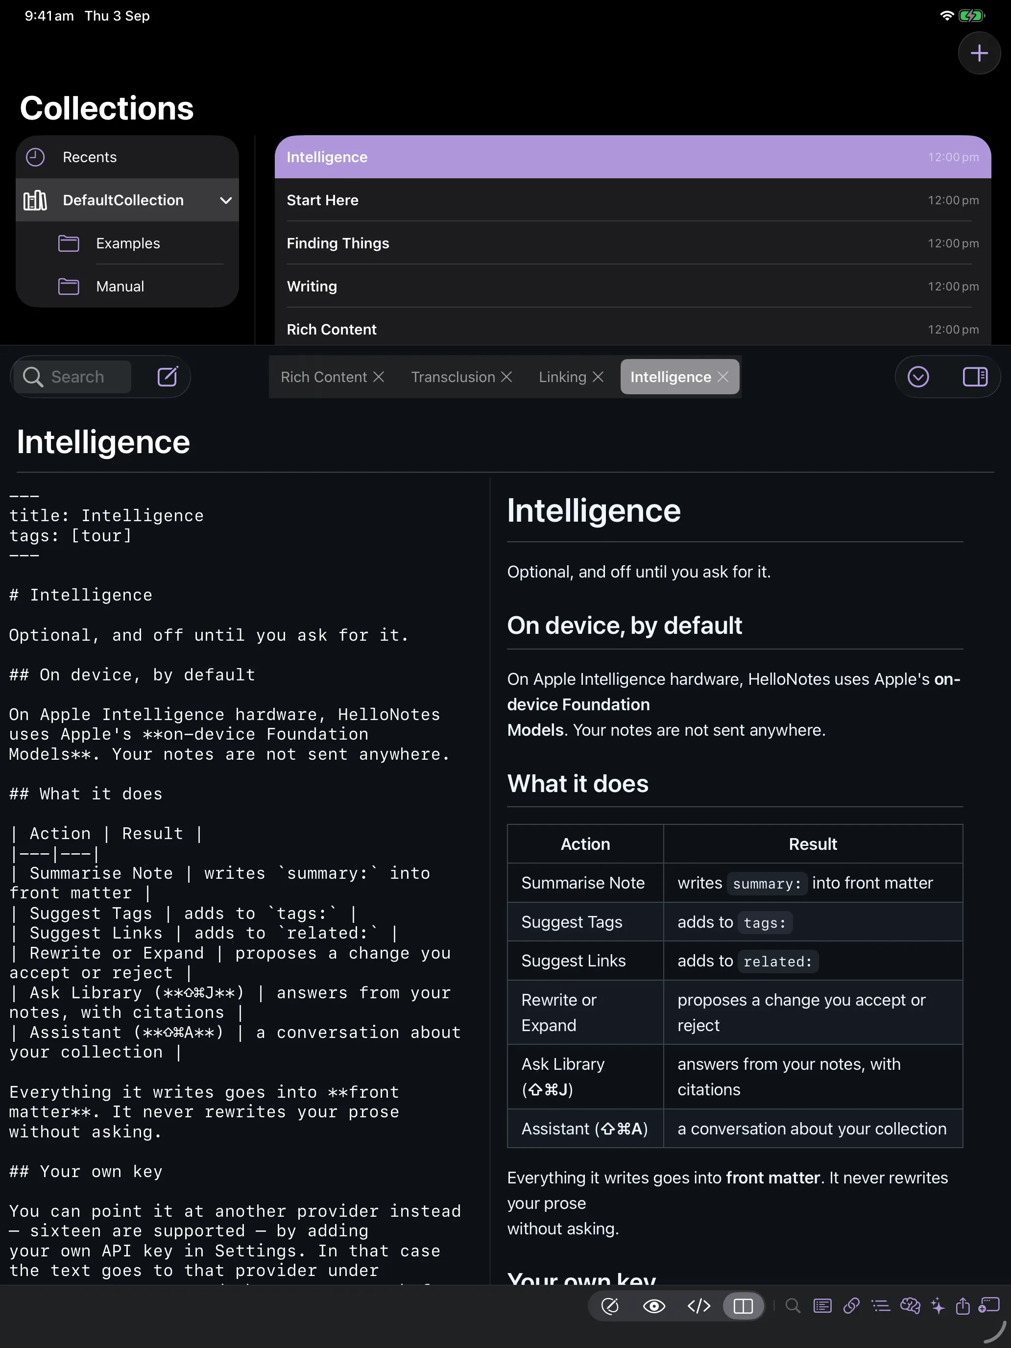Click 'Summarise Note' cell in preview table

[x=585, y=882]
